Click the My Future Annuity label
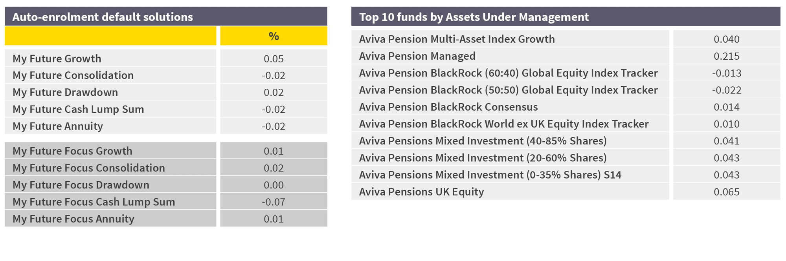This screenshot has height=261, width=786. click(x=58, y=126)
